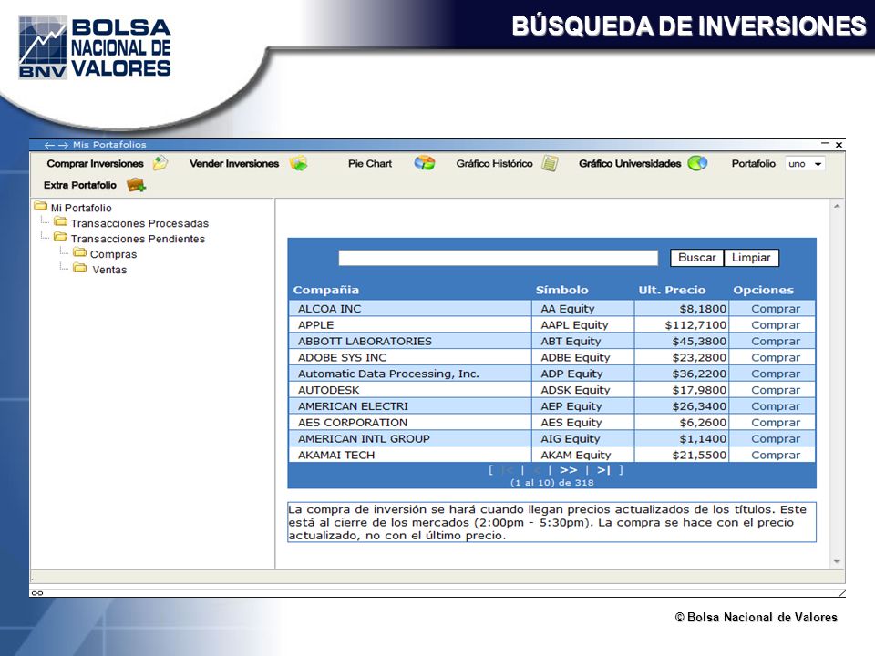Click Comprar for AKAMAI TECH
Screen dimensions: 875x656
776,455
